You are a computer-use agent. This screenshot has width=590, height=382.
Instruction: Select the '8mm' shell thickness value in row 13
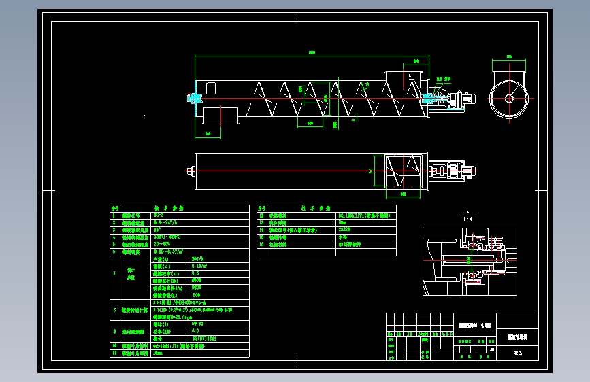tap(342, 222)
